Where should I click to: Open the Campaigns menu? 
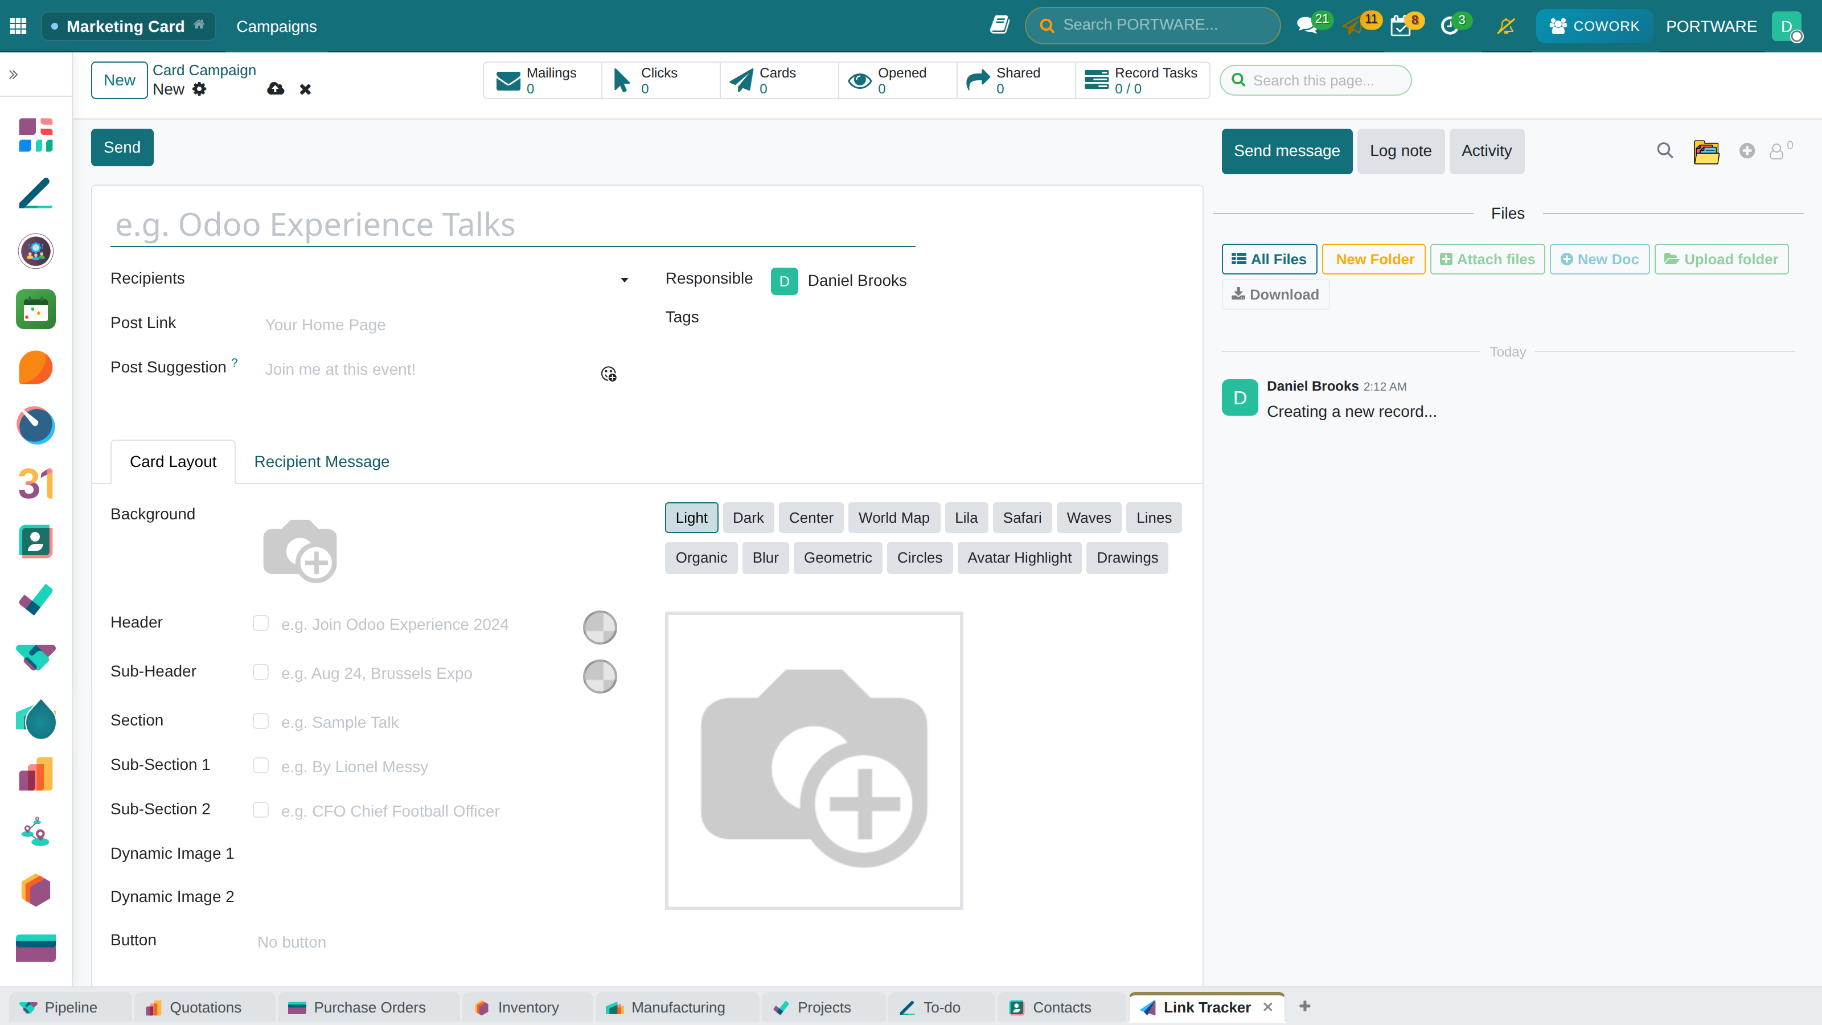coord(277,26)
